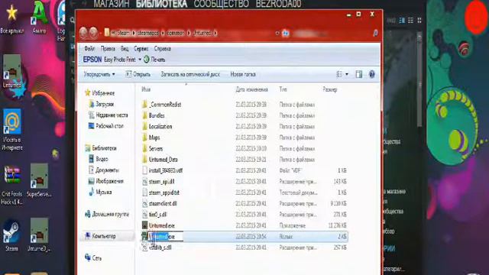The width and height of the screenshot is (489, 275).
Task: Select Компьютер in navigation pane
Action: 100,236
